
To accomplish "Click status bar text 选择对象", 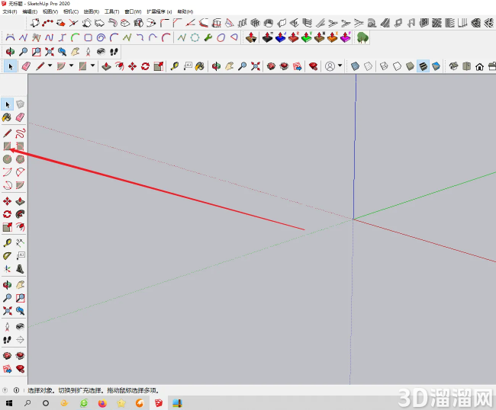I will coord(40,390).
